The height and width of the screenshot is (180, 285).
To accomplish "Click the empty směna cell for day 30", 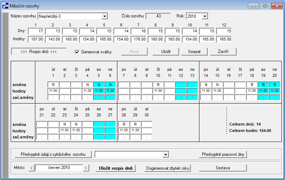I will click(x=147, y=125).
